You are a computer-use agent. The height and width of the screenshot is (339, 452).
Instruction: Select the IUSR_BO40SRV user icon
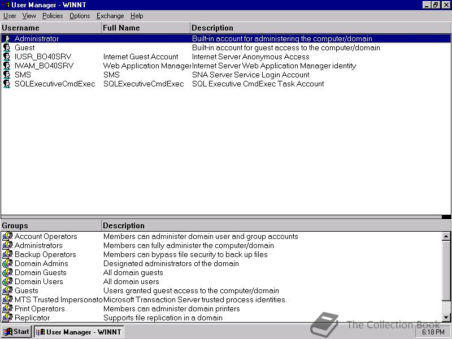[7, 56]
